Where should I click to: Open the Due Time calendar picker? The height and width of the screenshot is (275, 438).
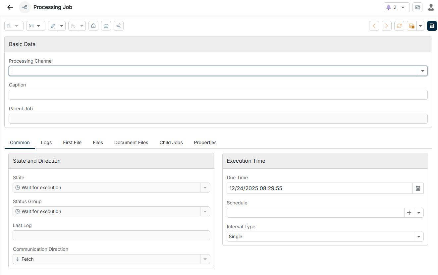pyautogui.click(x=418, y=188)
